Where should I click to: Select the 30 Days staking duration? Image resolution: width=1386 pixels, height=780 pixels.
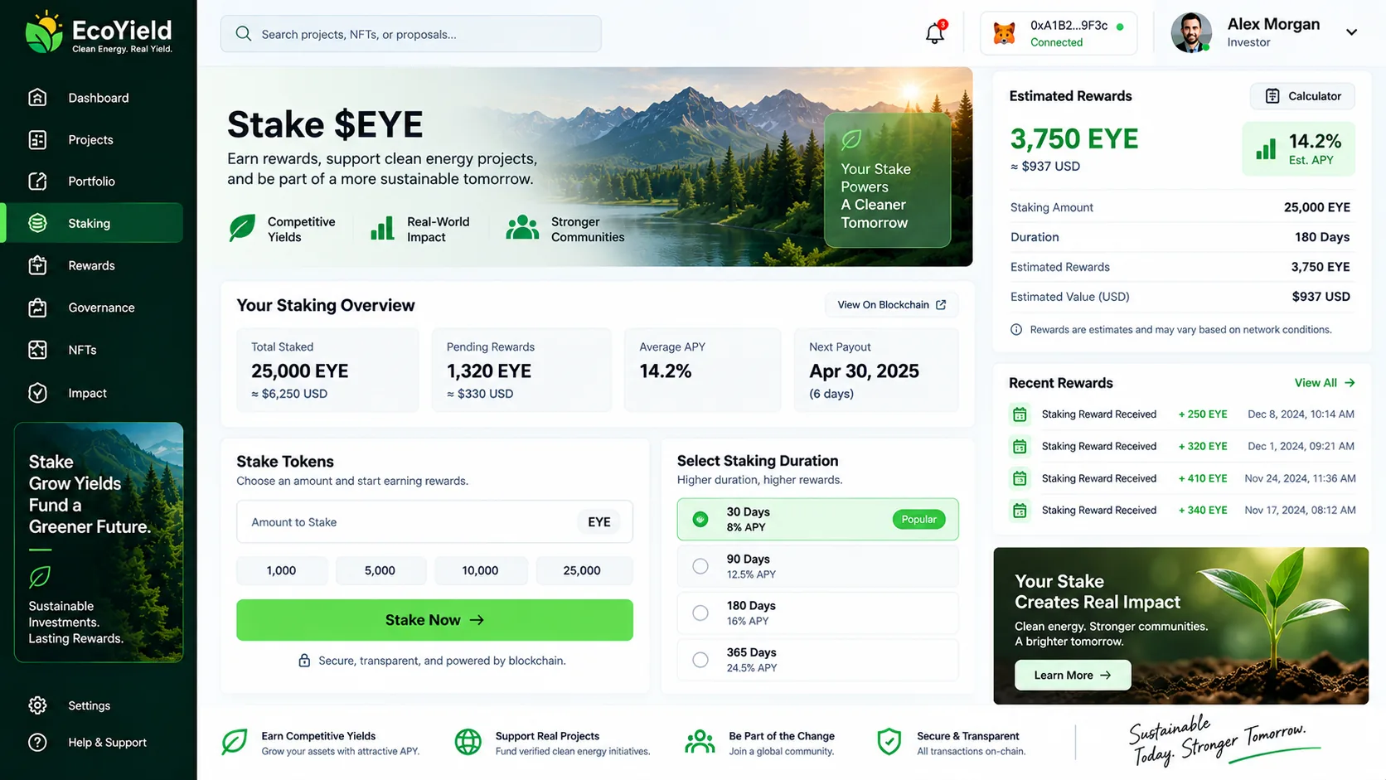point(817,519)
